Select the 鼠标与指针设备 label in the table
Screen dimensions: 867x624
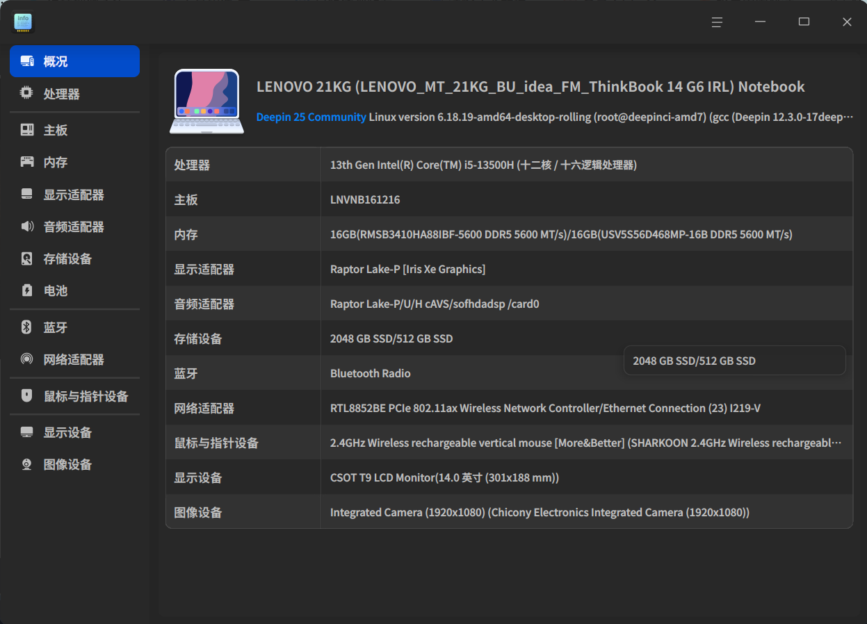pyautogui.click(x=216, y=443)
